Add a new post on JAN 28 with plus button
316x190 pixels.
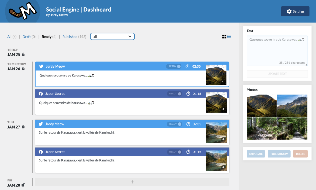[132, 182]
